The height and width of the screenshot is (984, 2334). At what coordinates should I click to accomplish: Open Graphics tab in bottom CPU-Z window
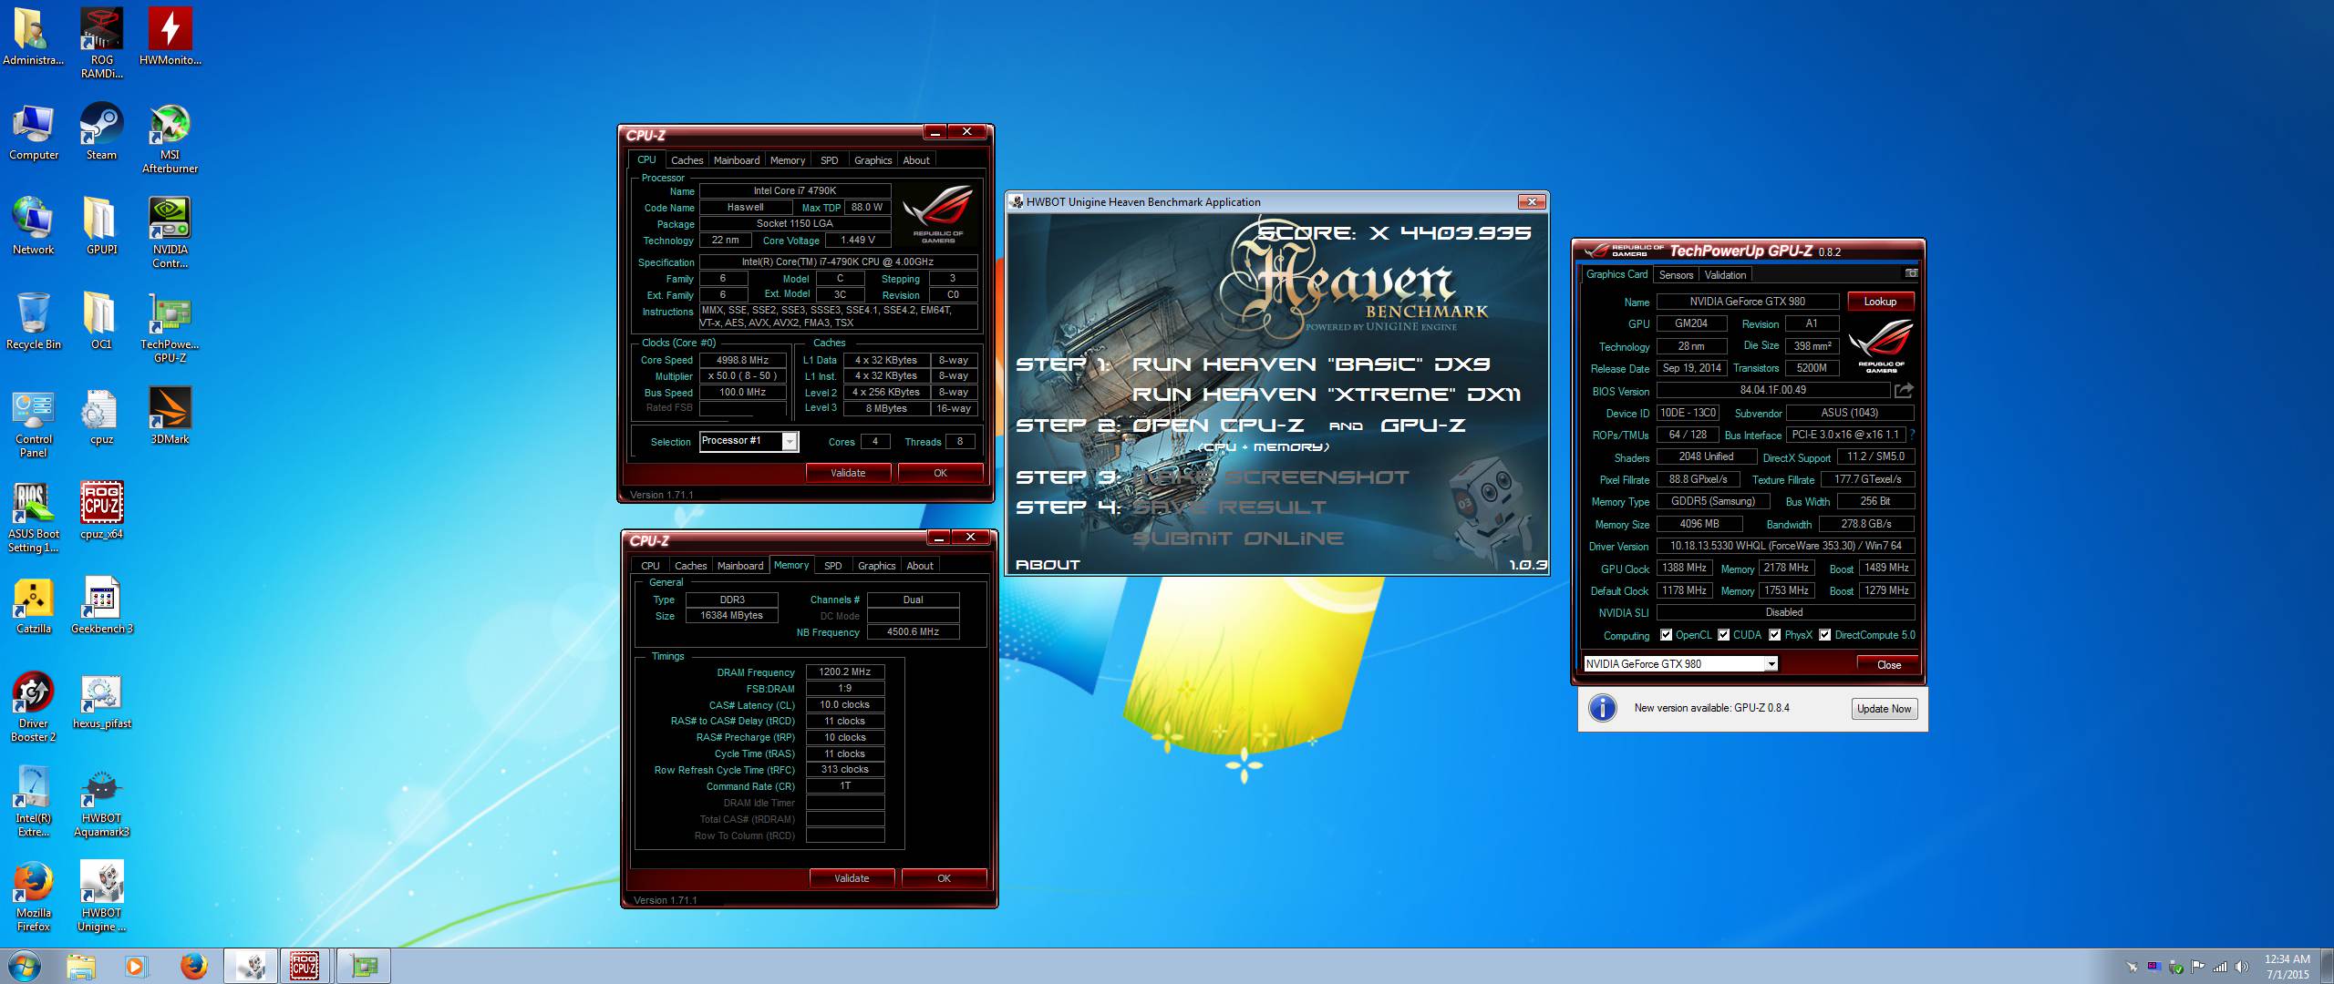(x=876, y=566)
